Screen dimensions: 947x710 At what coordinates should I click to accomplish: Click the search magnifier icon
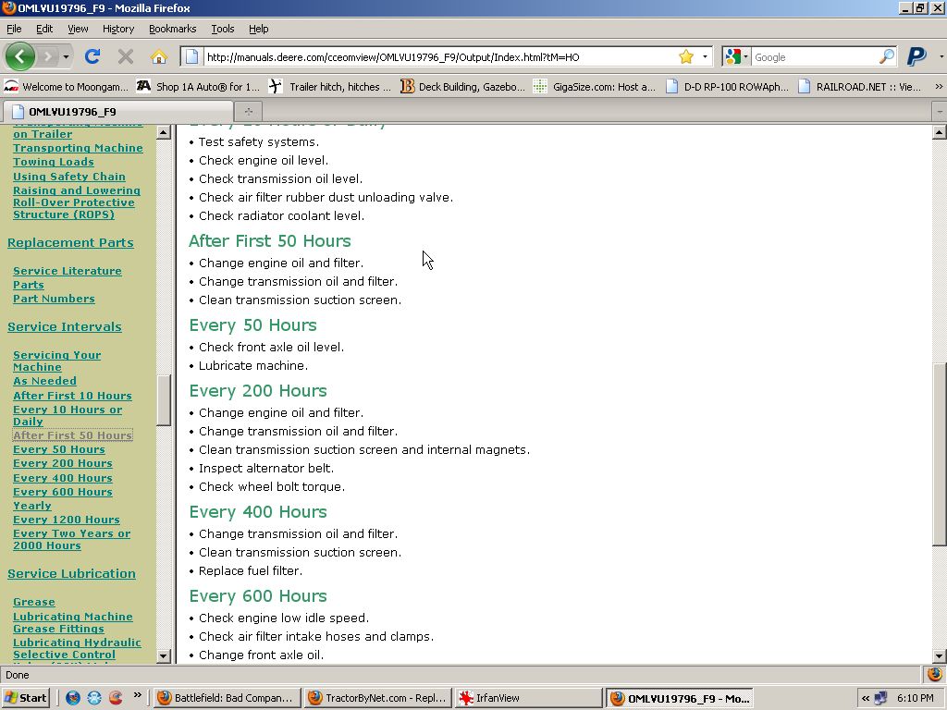pos(887,56)
